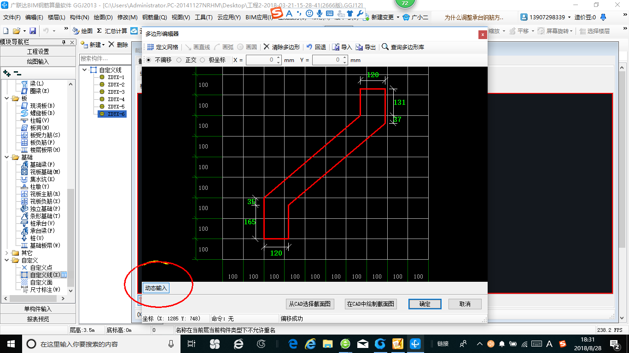Click 在CAD中绘制截面图 button
The image size is (629, 353).
click(x=371, y=304)
